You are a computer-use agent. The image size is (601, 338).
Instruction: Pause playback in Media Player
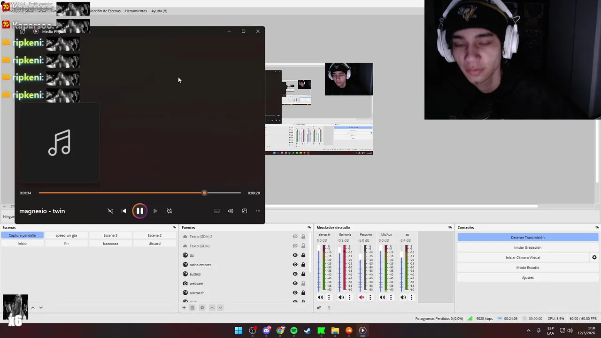pos(139,211)
